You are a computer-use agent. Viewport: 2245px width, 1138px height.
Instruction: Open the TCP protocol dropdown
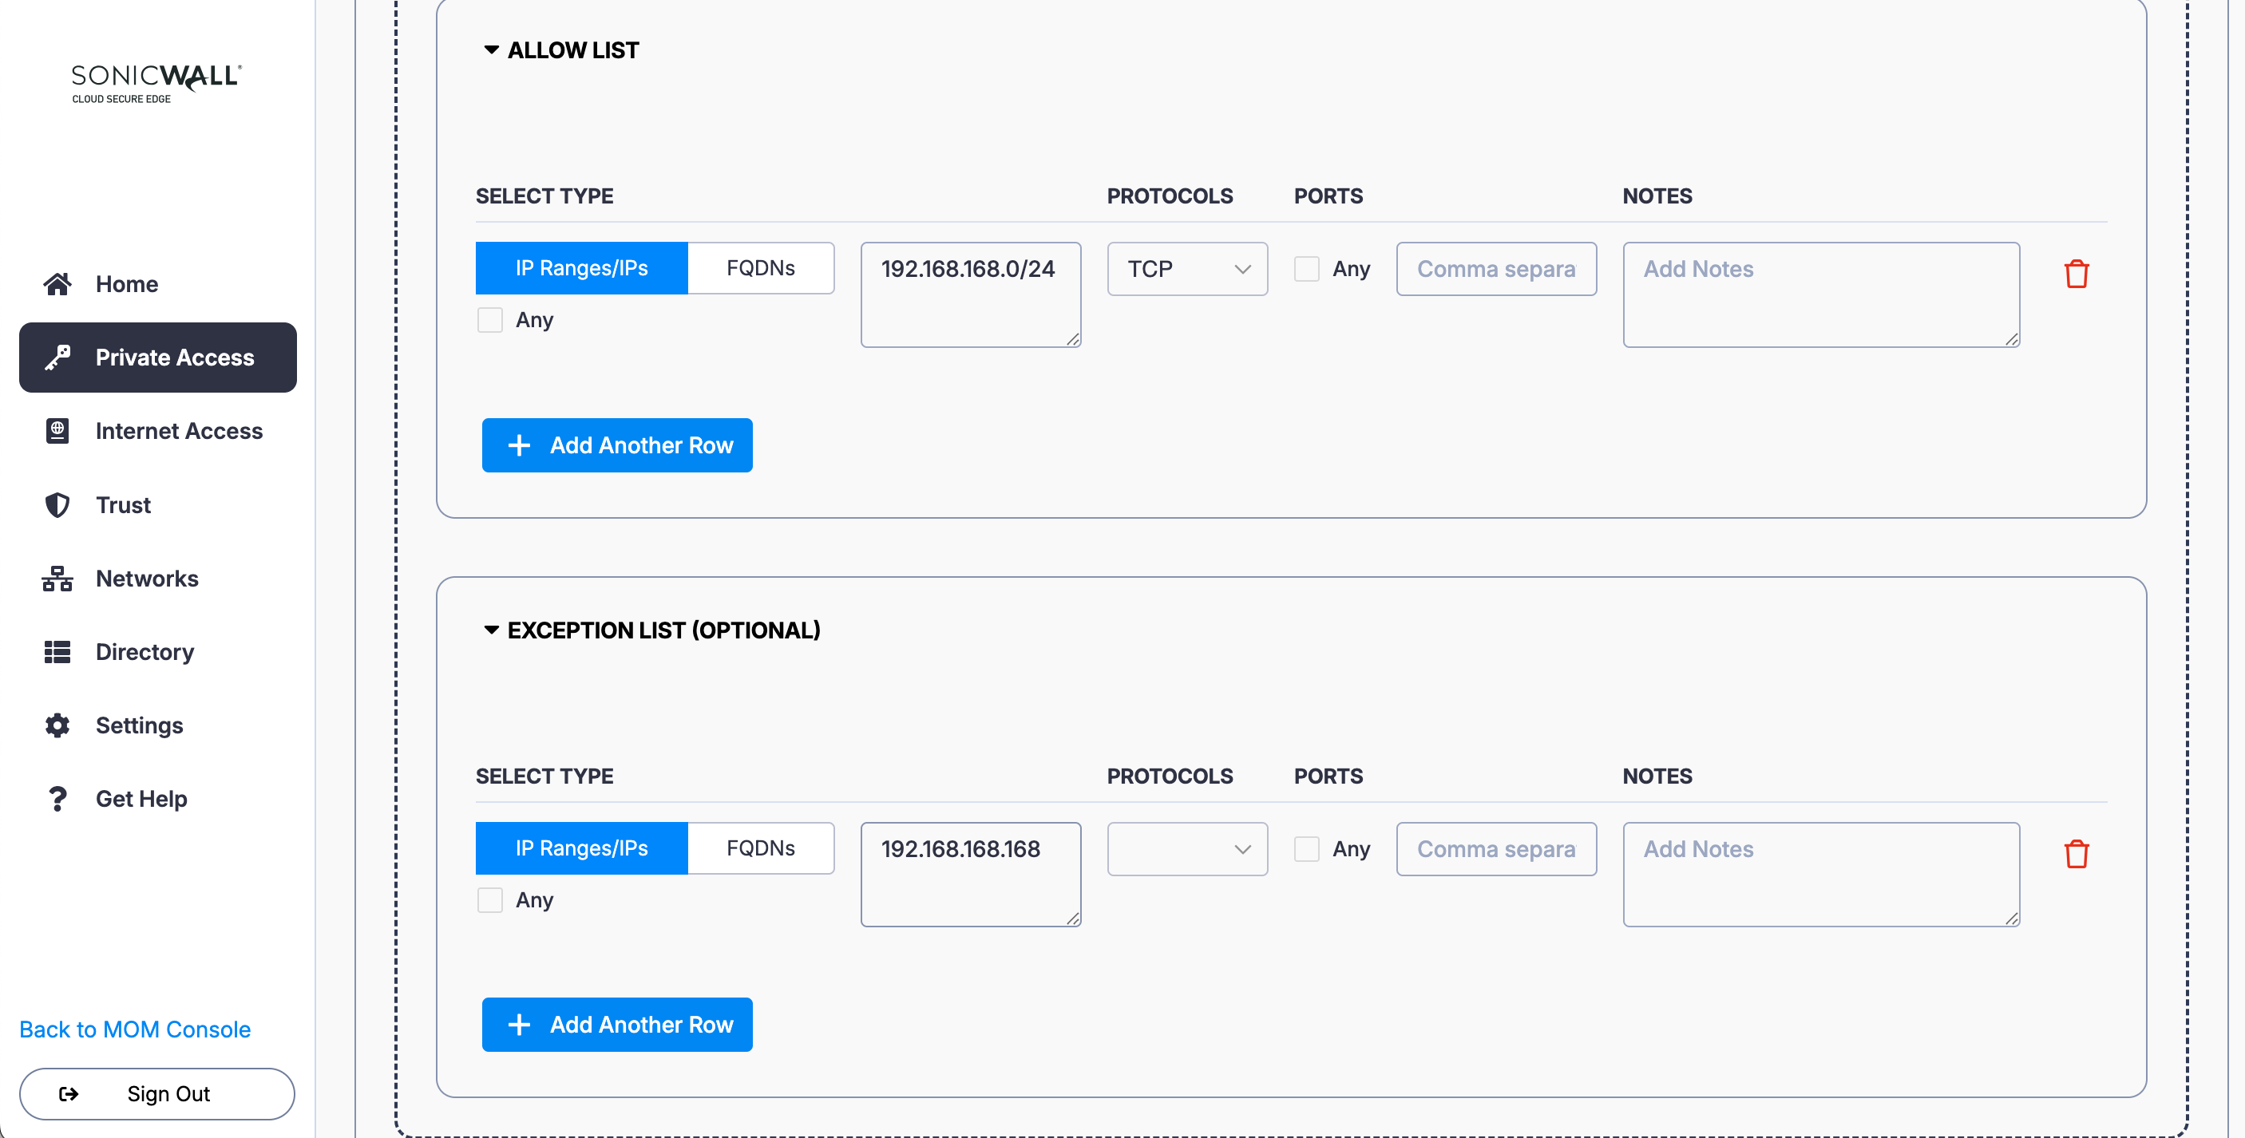point(1186,268)
